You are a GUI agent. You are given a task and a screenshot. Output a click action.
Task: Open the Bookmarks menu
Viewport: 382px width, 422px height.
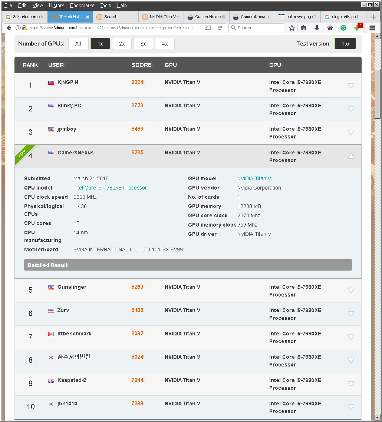[x=82, y=6]
